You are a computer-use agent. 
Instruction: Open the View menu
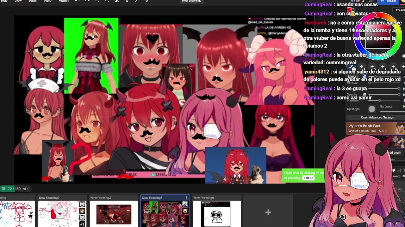[18, 1]
